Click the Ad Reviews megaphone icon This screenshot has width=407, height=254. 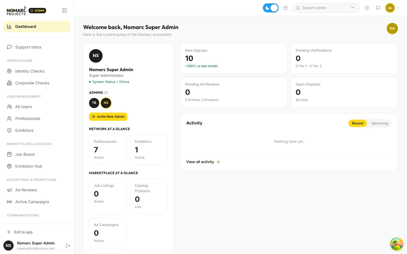(x=9, y=190)
